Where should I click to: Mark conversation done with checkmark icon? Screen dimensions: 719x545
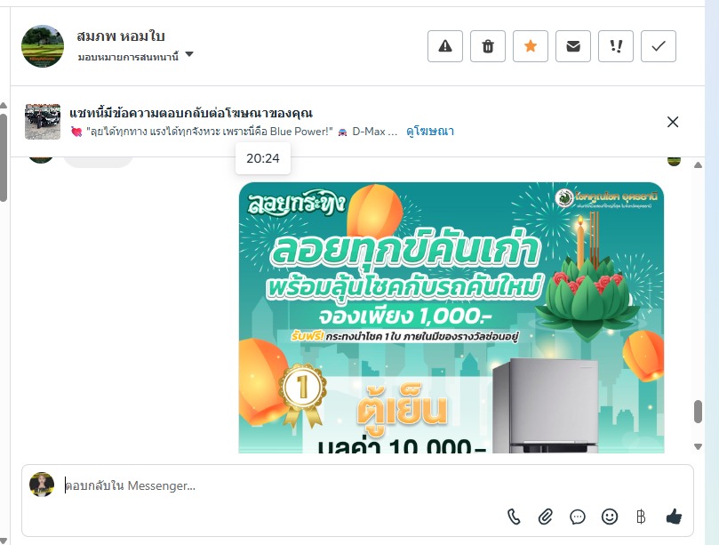click(x=658, y=46)
